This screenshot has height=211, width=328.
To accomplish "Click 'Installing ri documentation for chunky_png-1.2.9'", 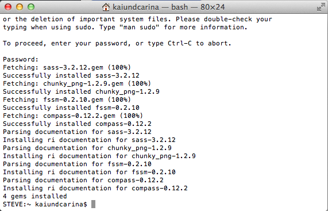I will (x=99, y=156).
